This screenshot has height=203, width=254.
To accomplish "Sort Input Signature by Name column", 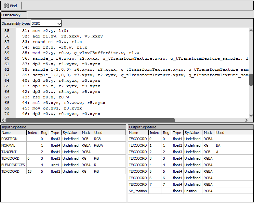I will pos(13,133).
